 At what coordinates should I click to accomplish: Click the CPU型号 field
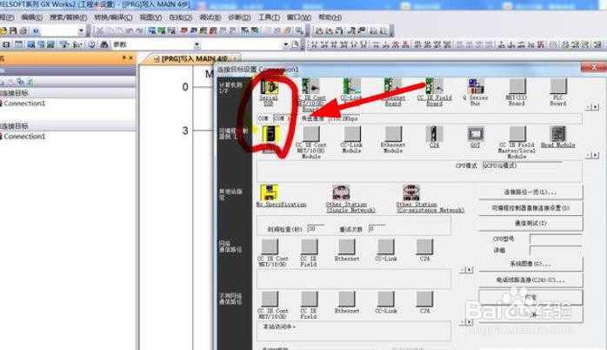click(x=556, y=239)
